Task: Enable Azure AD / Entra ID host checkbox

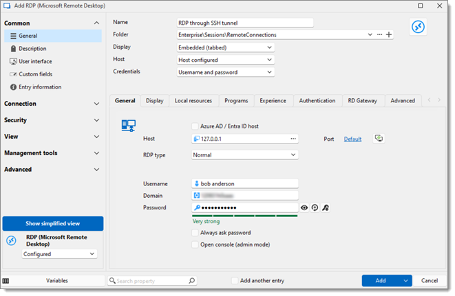Action: click(195, 126)
